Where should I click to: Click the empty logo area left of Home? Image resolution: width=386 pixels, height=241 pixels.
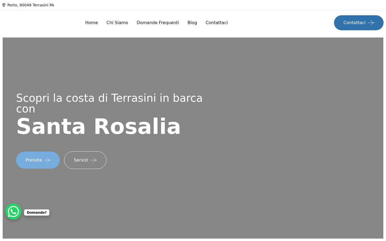pos(40,23)
